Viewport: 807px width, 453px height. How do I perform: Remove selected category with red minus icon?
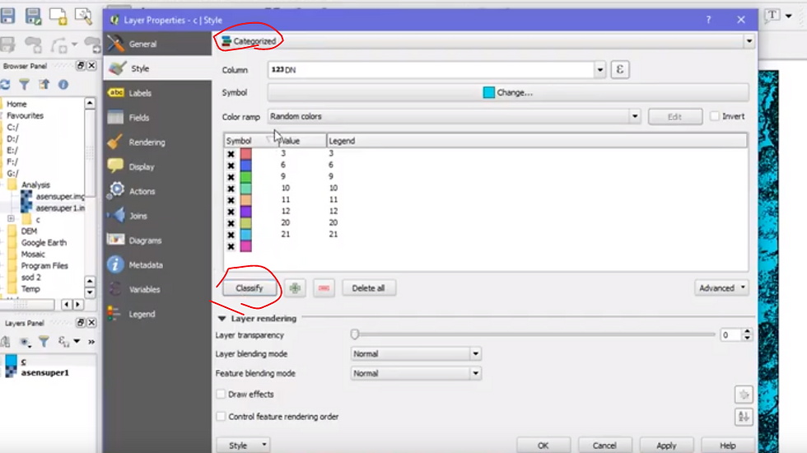click(x=324, y=288)
